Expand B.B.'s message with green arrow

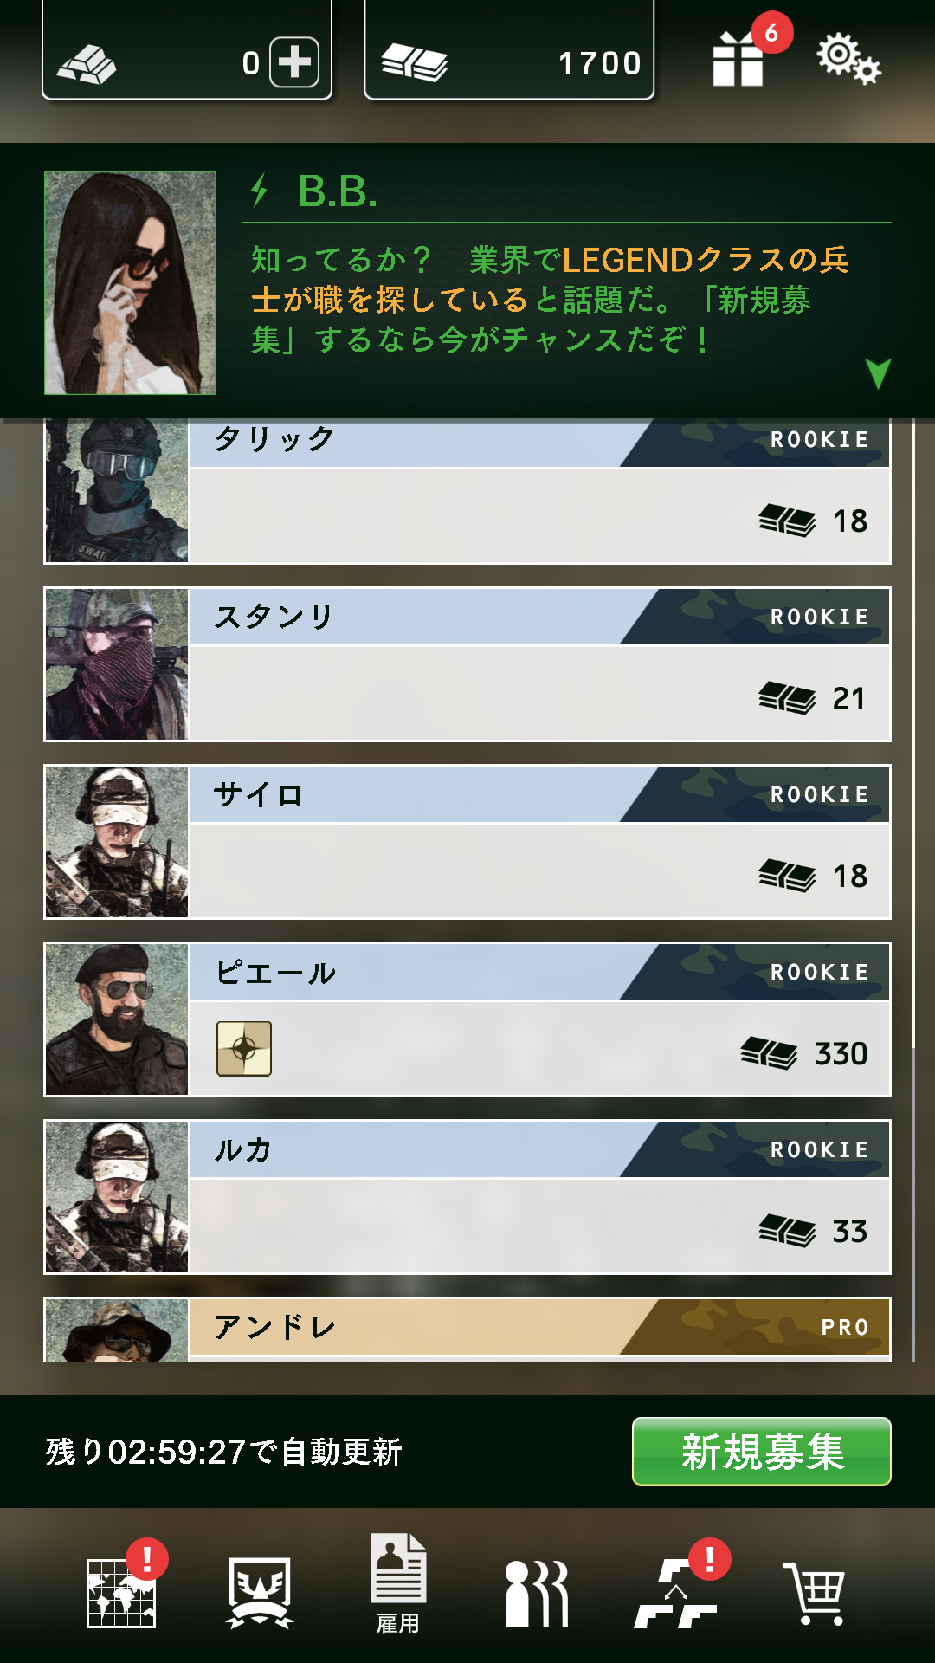878,373
